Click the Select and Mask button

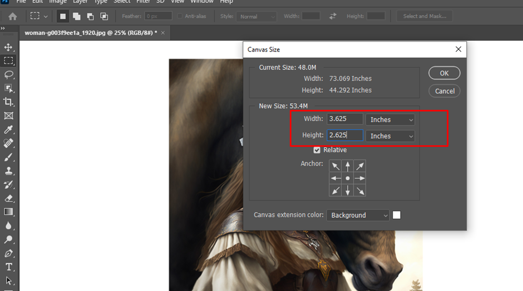[425, 16]
